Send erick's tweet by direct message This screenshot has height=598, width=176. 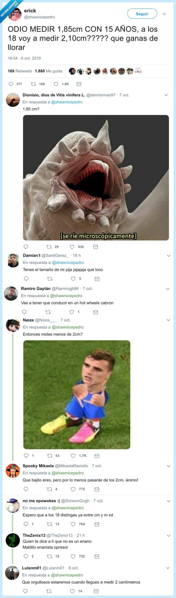coord(79,84)
